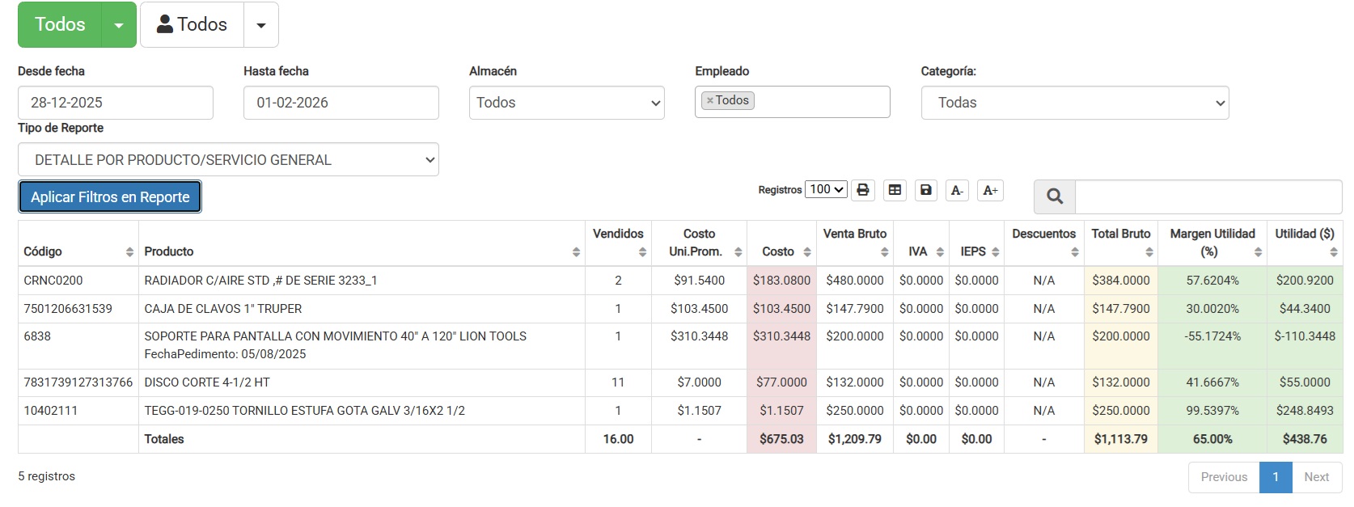Click the $480.0000 venta bruto cell
The height and width of the screenshot is (507, 1354).
tap(855, 281)
